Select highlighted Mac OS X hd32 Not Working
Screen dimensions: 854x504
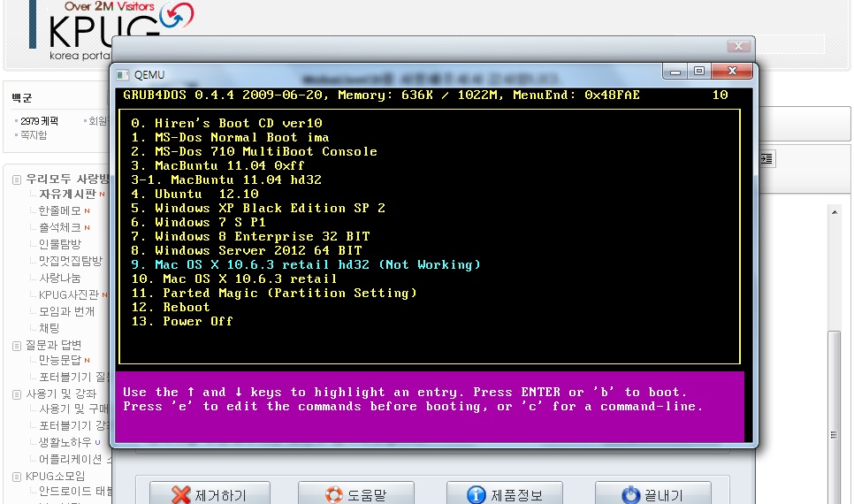coord(306,264)
